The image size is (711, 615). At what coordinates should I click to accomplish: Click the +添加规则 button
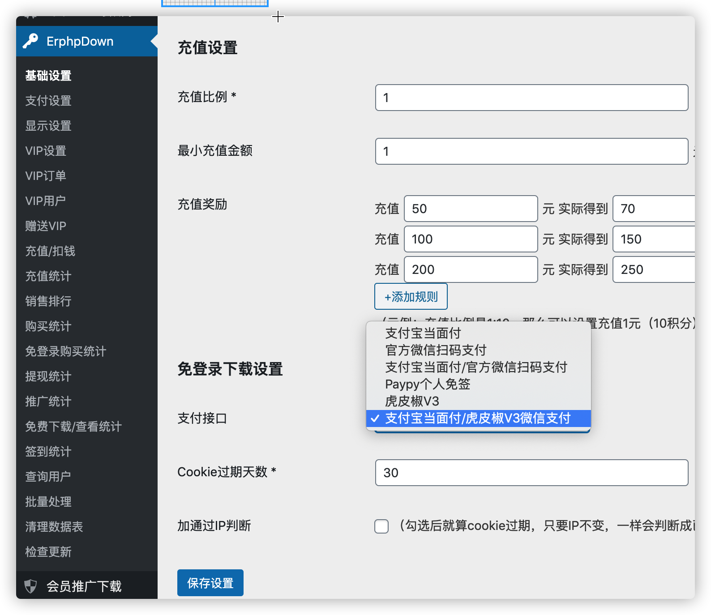411,296
